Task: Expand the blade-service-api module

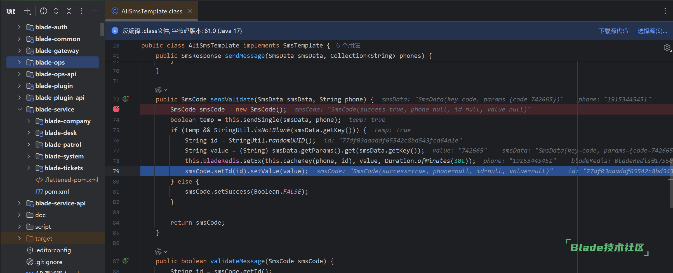Action: click(19, 203)
